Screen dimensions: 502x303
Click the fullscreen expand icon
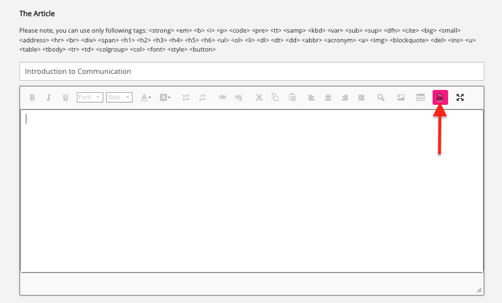coord(460,97)
